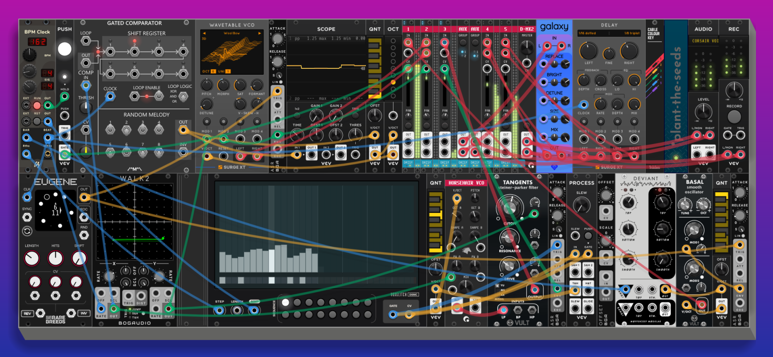The height and width of the screenshot is (357, 773).
Task: Click the Delay FINE knob
Action: point(609,54)
